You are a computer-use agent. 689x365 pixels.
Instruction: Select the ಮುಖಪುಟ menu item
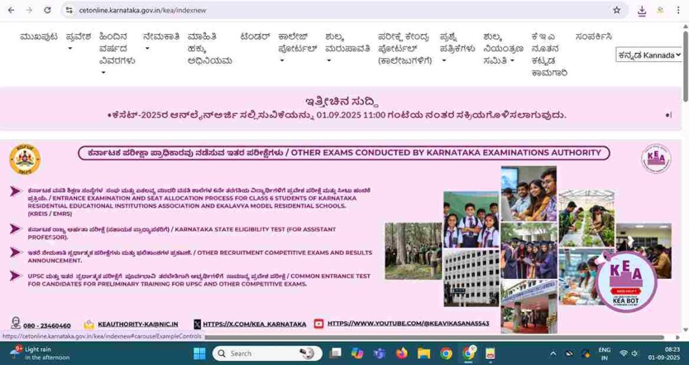point(38,36)
